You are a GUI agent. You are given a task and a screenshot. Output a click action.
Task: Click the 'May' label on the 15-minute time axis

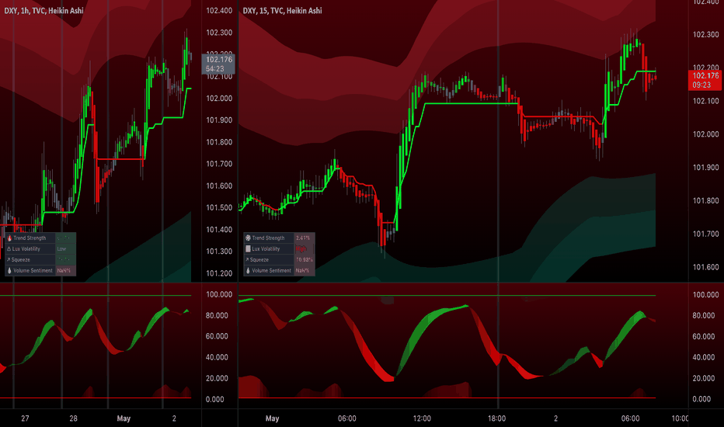tap(272, 418)
